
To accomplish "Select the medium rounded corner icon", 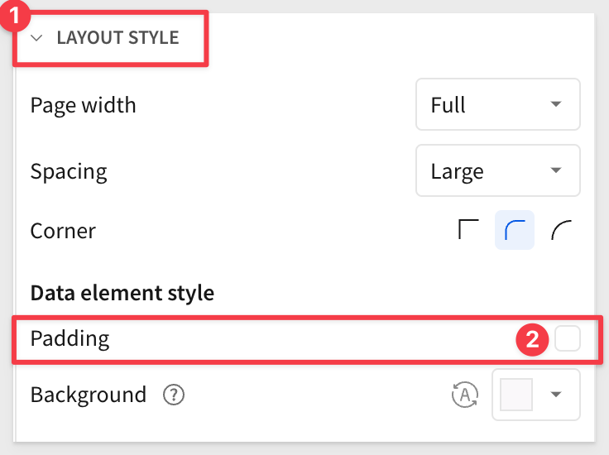I will (515, 230).
